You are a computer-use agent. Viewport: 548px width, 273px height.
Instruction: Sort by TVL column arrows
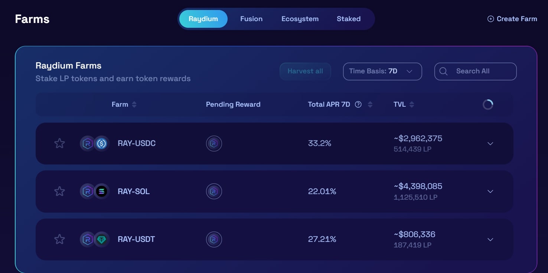point(411,104)
